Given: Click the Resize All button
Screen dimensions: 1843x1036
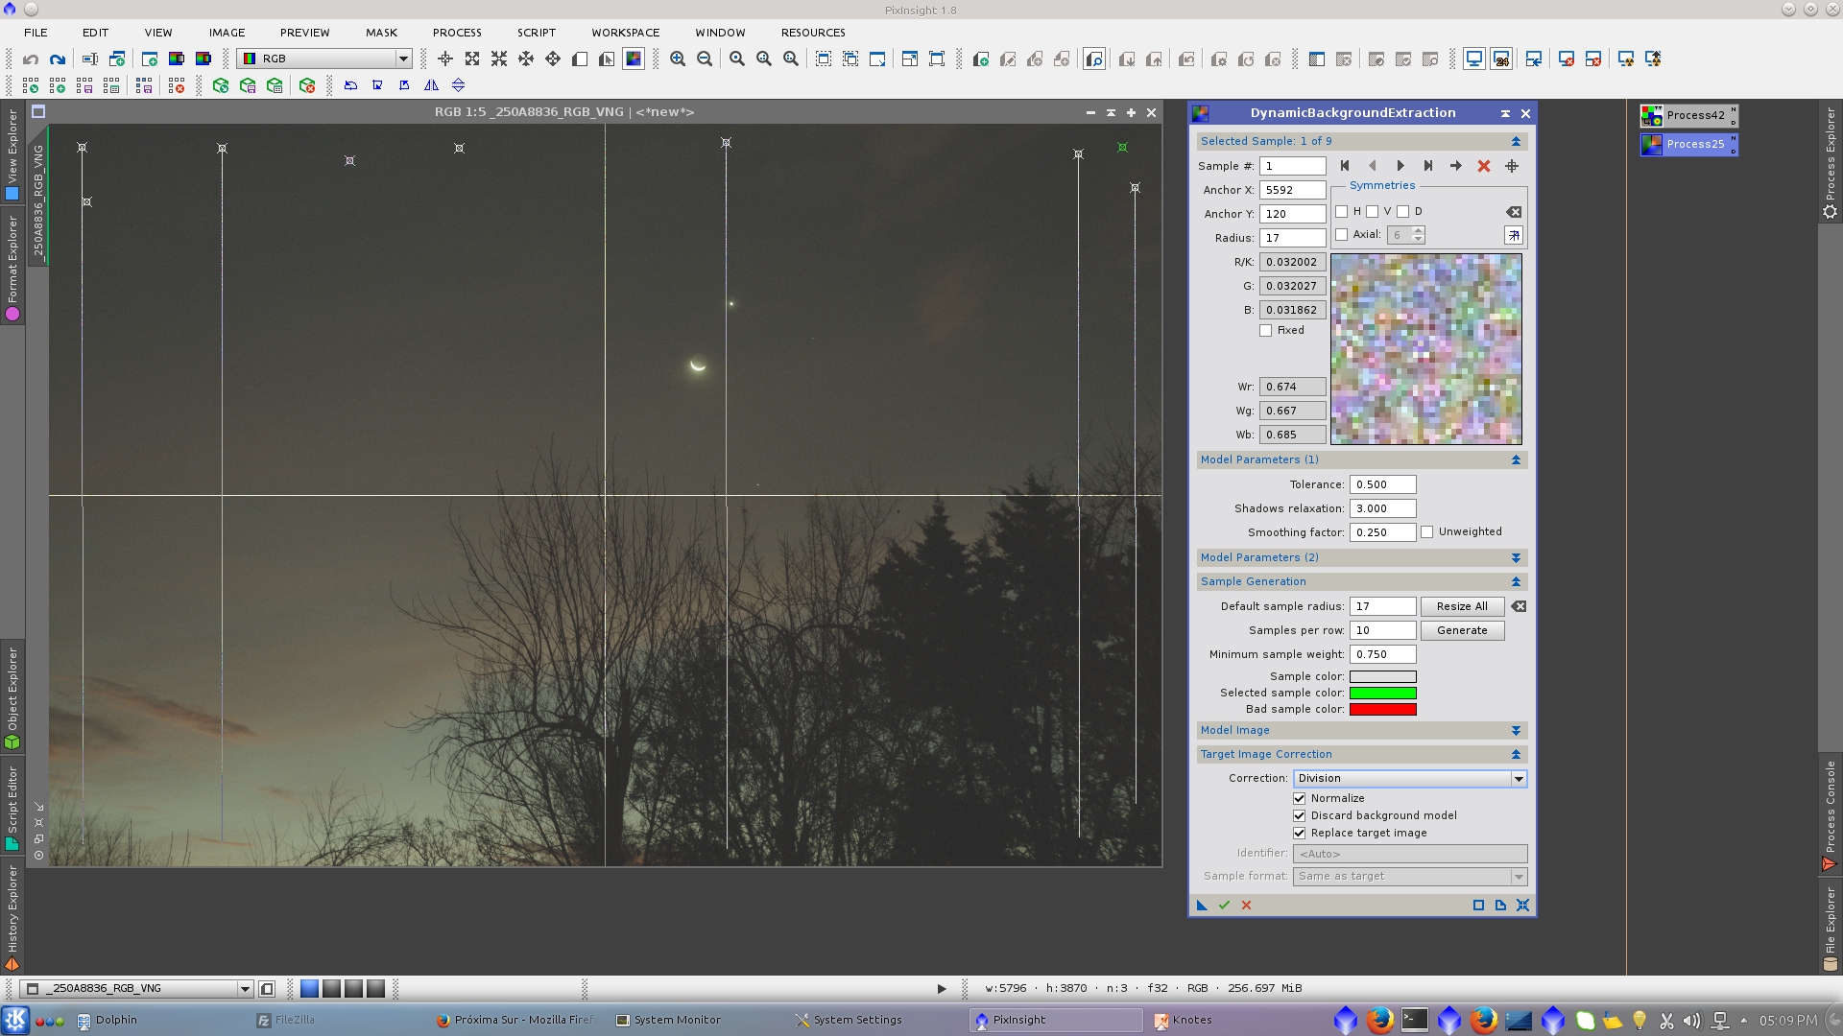Looking at the screenshot, I should pyautogui.click(x=1462, y=606).
